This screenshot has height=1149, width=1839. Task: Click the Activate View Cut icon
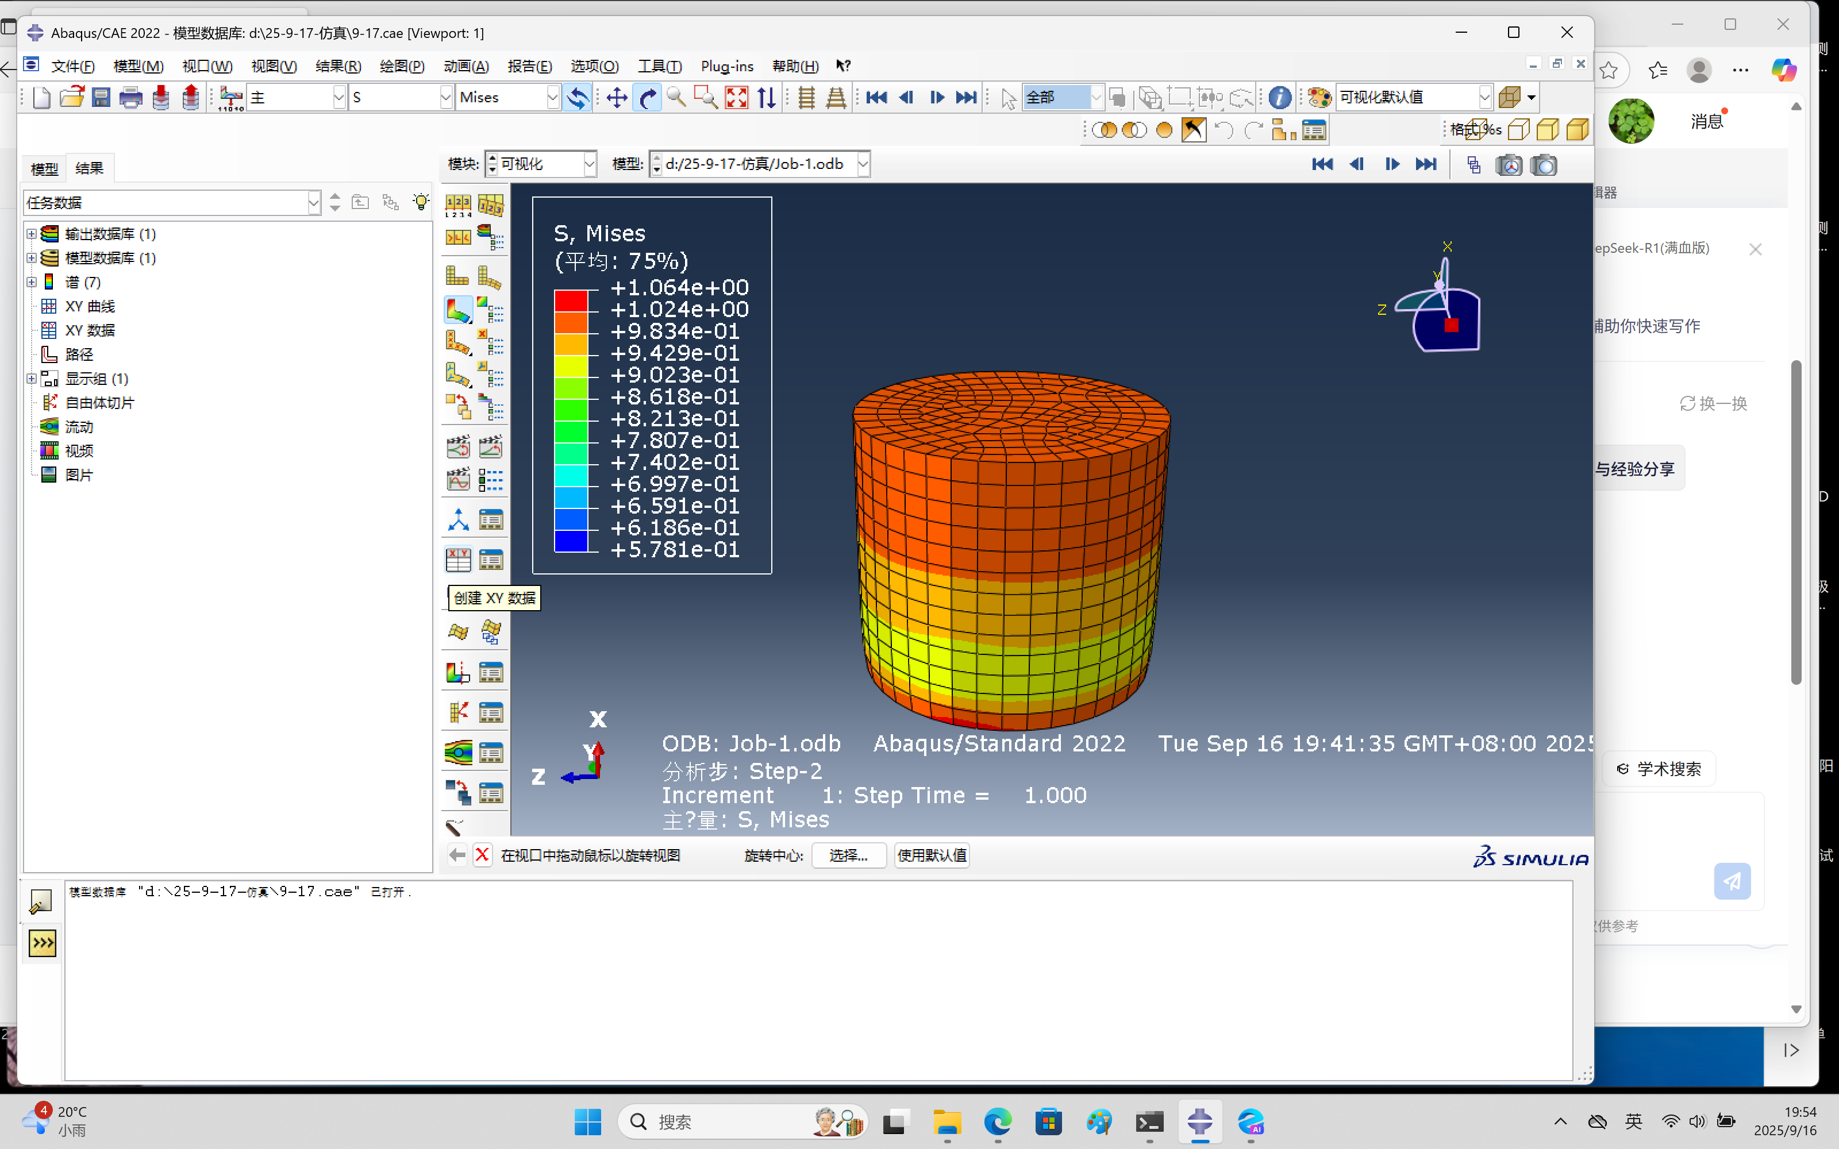[x=458, y=673]
